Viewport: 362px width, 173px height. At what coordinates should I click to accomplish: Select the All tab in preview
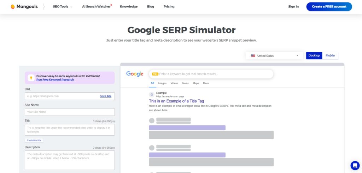pos(153,83)
